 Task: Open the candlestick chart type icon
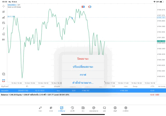click(4, 12)
